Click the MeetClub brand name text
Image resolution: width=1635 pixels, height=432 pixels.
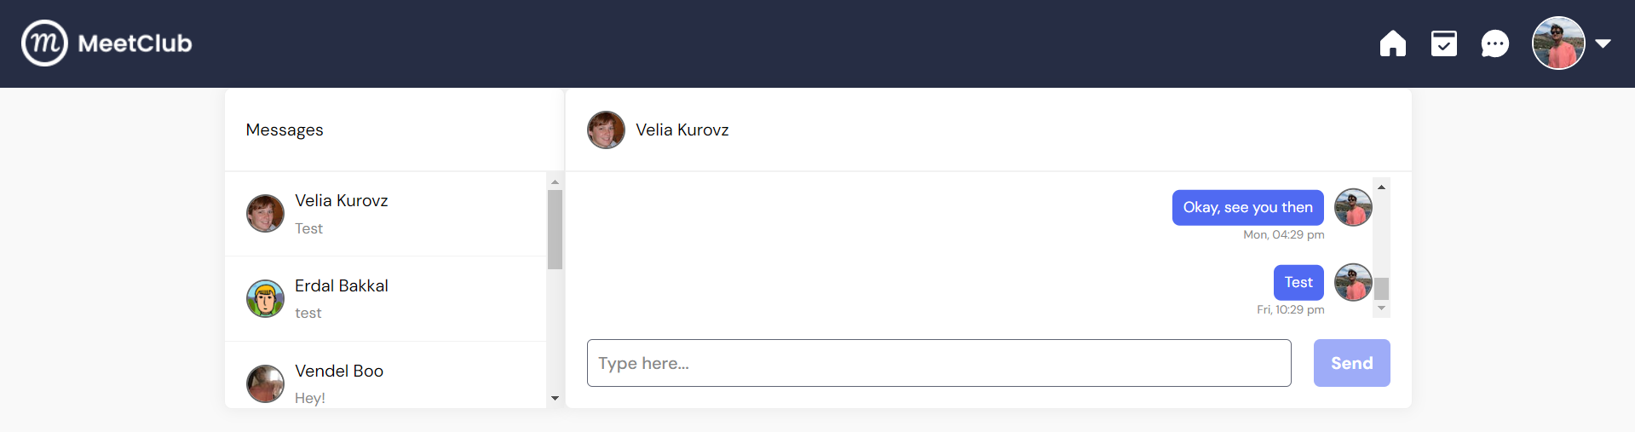(x=135, y=43)
